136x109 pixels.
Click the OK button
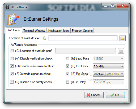pos(115,95)
